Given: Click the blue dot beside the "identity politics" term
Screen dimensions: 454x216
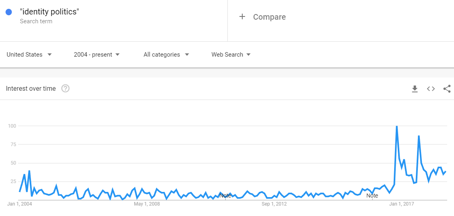Looking at the screenshot, I should click(9, 12).
